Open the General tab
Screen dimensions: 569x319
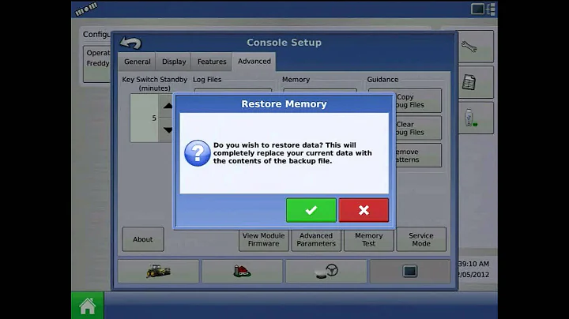(x=138, y=62)
